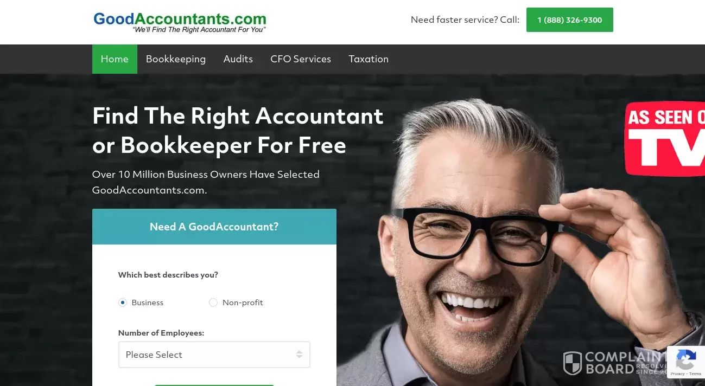The height and width of the screenshot is (386, 705).
Task: Click the As Seen On TV badge
Action: [x=665, y=138]
